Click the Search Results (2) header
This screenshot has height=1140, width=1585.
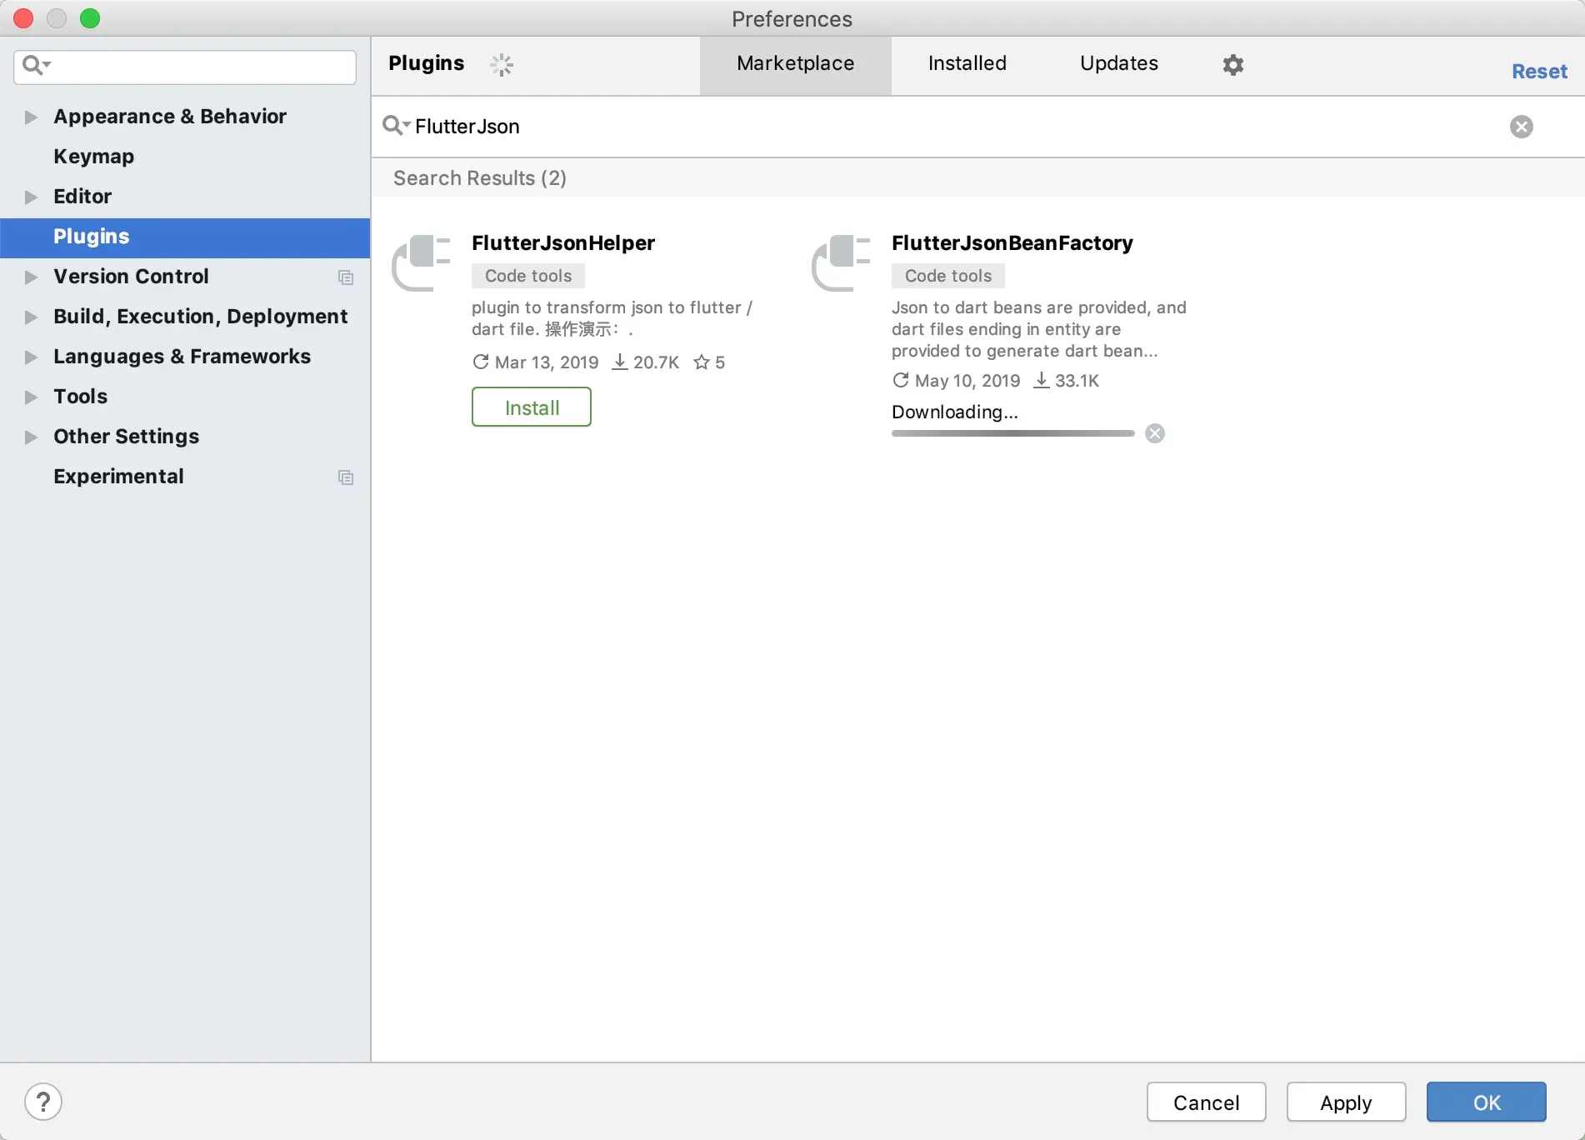pos(480,178)
